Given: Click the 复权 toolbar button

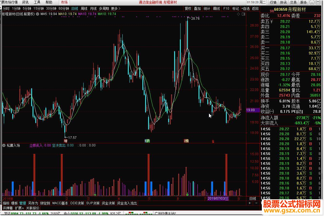Looking at the screenshot, I should tap(188, 8).
